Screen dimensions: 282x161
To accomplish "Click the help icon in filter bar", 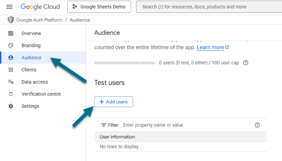I will click(x=258, y=125).
